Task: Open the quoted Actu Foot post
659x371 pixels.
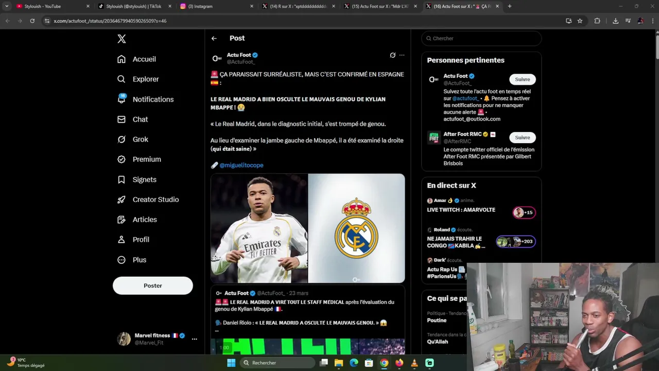Action: pos(307,319)
